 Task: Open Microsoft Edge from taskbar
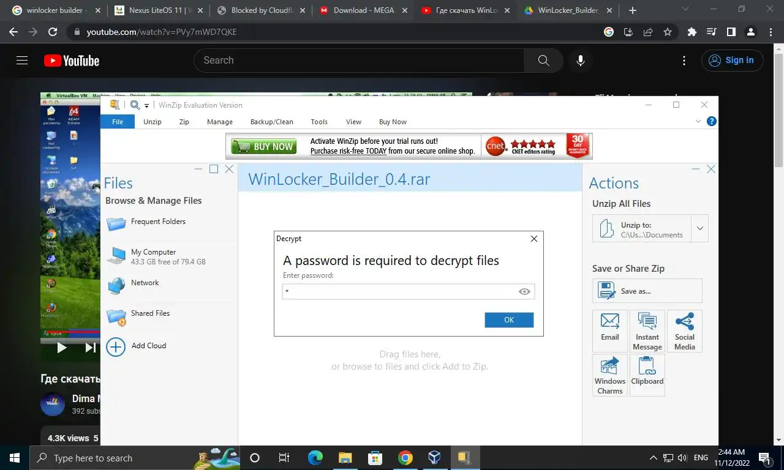[315, 458]
